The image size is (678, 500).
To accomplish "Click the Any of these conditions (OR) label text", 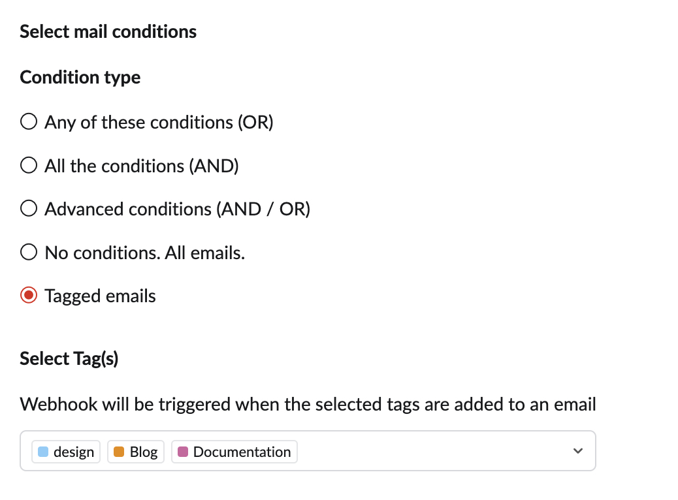I will point(159,122).
